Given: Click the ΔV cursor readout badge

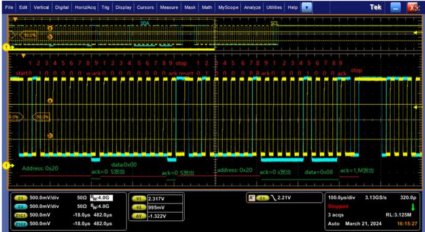Looking at the screenshot, I should pyautogui.click(x=139, y=216).
